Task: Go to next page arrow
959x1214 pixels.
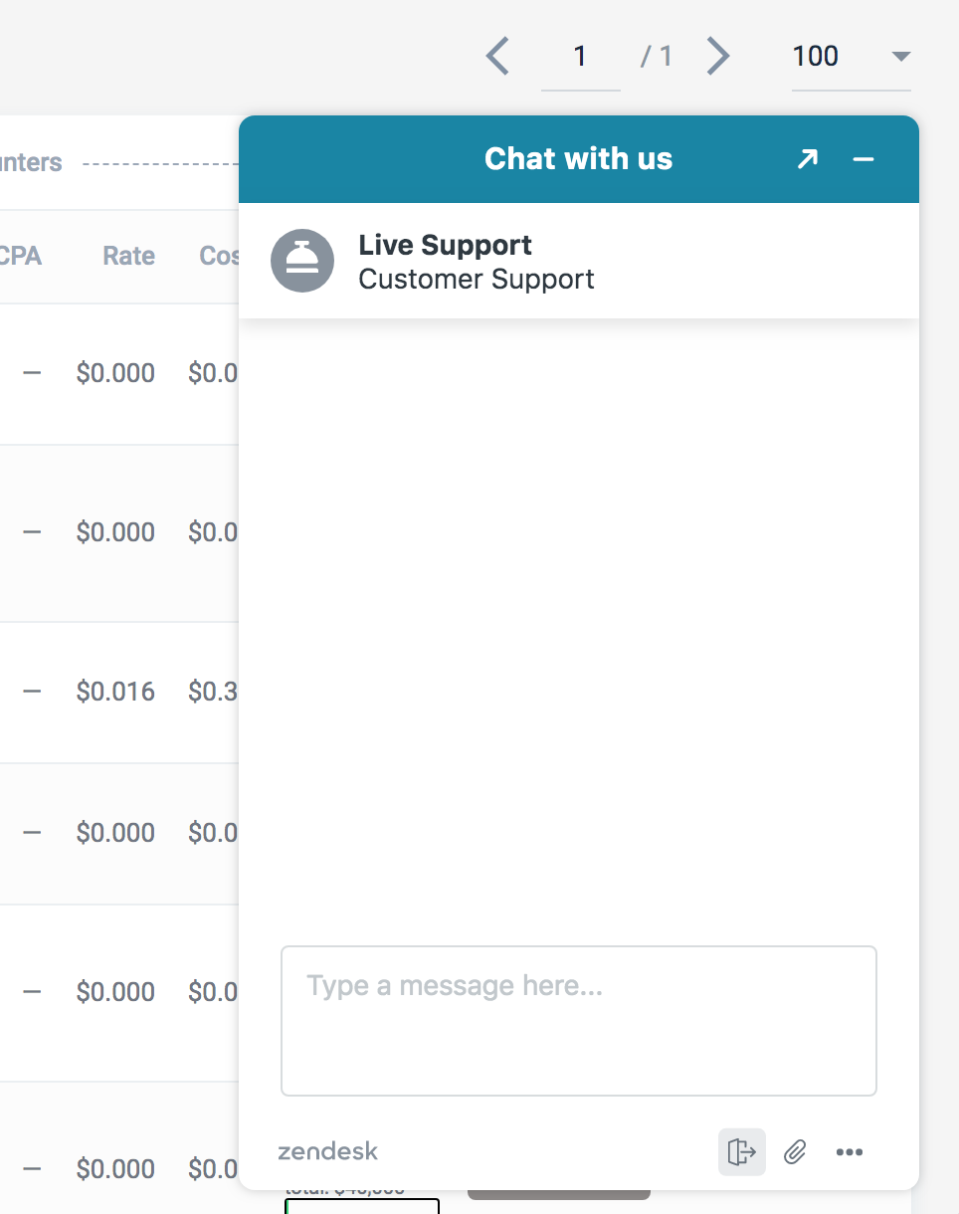Action: [x=718, y=56]
